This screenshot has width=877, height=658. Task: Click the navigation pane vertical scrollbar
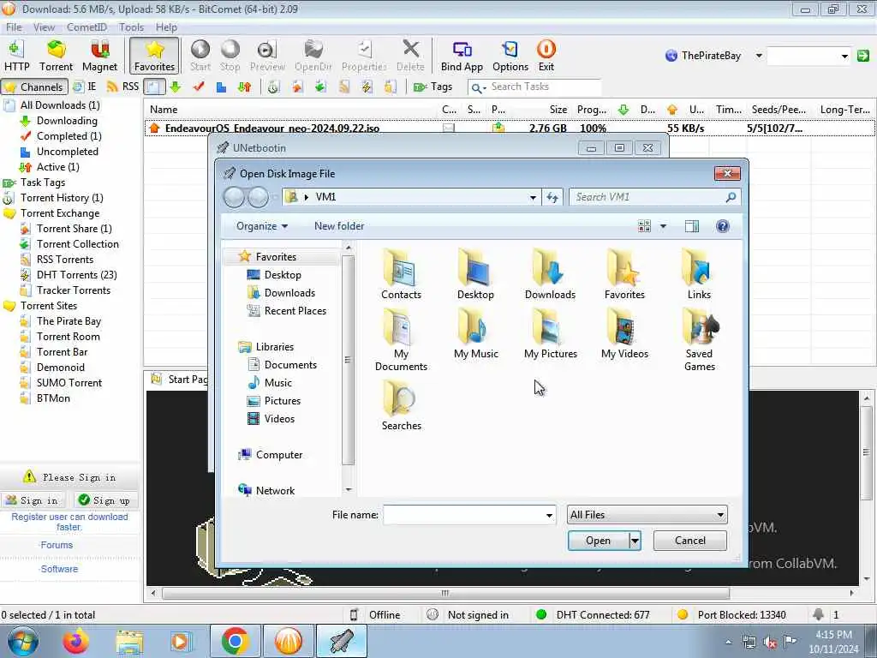click(x=348, y=361)
